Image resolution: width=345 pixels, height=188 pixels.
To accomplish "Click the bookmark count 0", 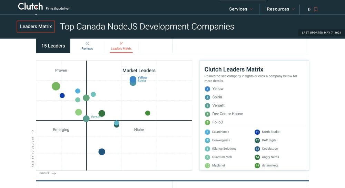I will coord(309,9).
